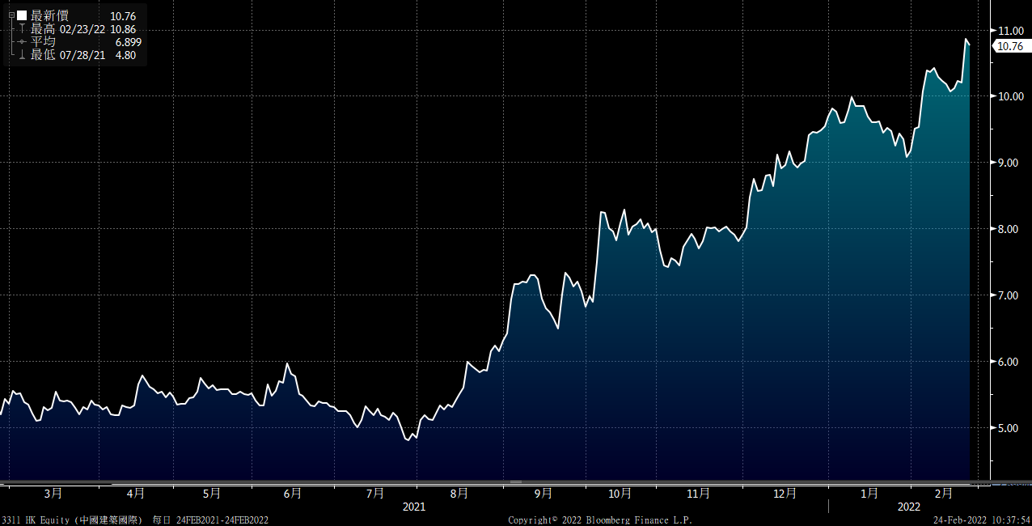This screenshot has height=526, width=1032.
Task: Select the 8月 month label on time axis
Action: coord(459,493)
